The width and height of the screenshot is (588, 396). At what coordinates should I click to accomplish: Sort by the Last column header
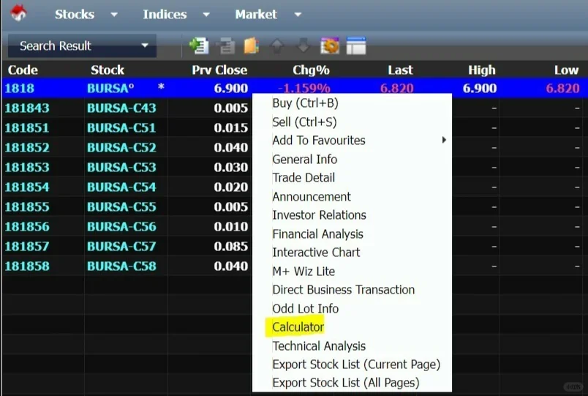click(400, 70)
